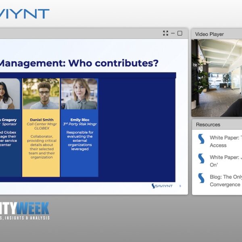
Task: Select the Video Player panel header
Action: coord(209,34)
